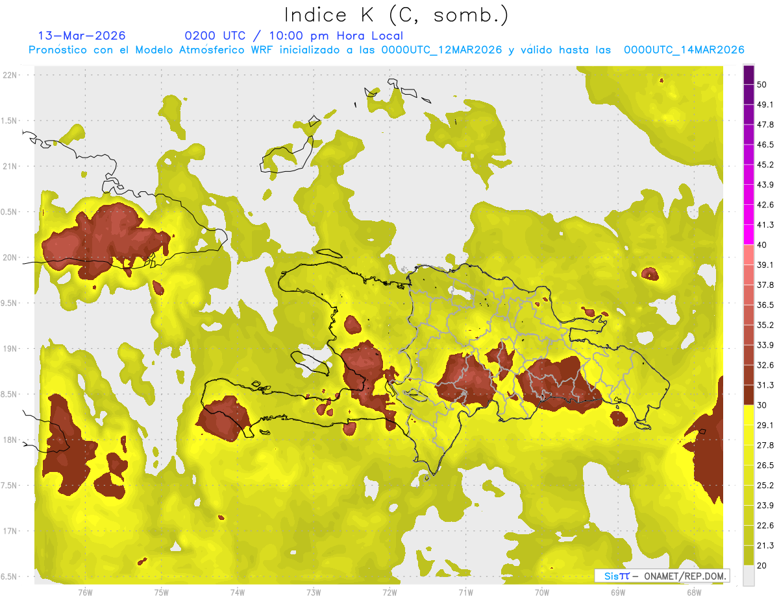779x601 pixels.
Task: Click the longitude axis label "73W"
Action: pos(314,593)
